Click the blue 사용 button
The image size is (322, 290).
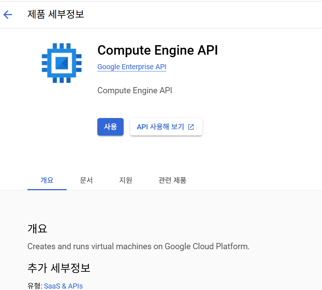110,127
